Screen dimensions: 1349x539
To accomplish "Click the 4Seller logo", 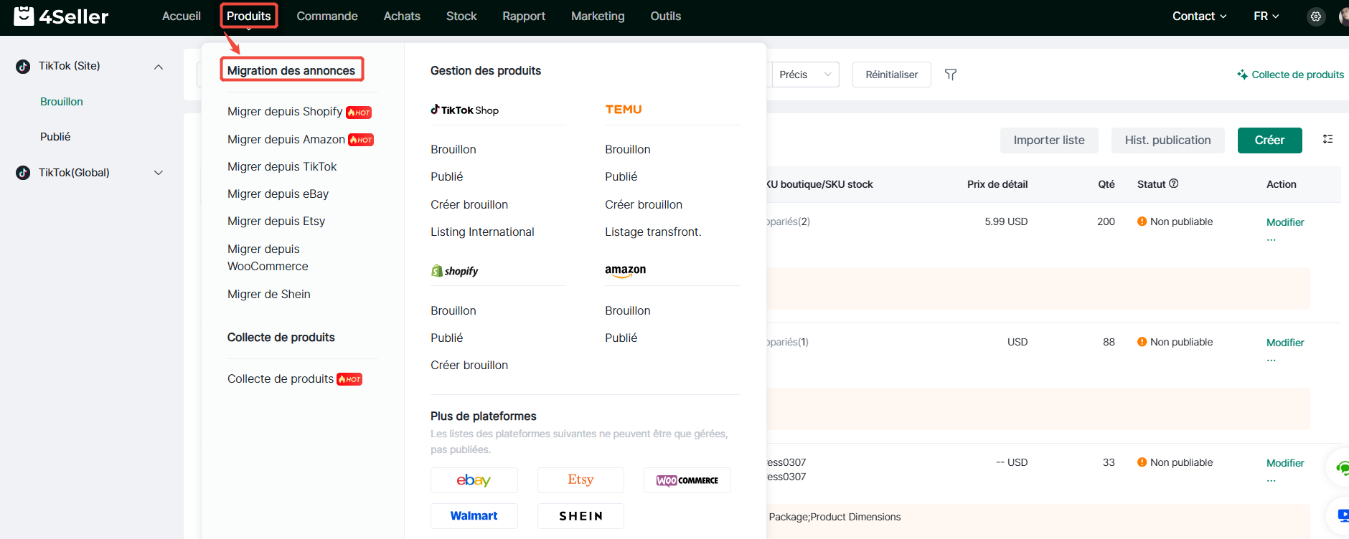I will tap(61, 16).
